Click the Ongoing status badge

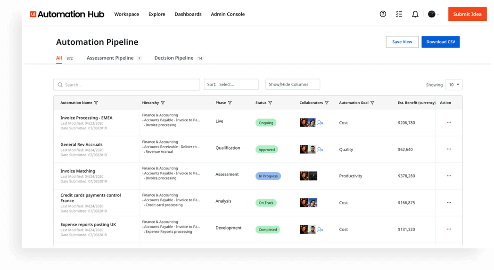tap(266, 123)
